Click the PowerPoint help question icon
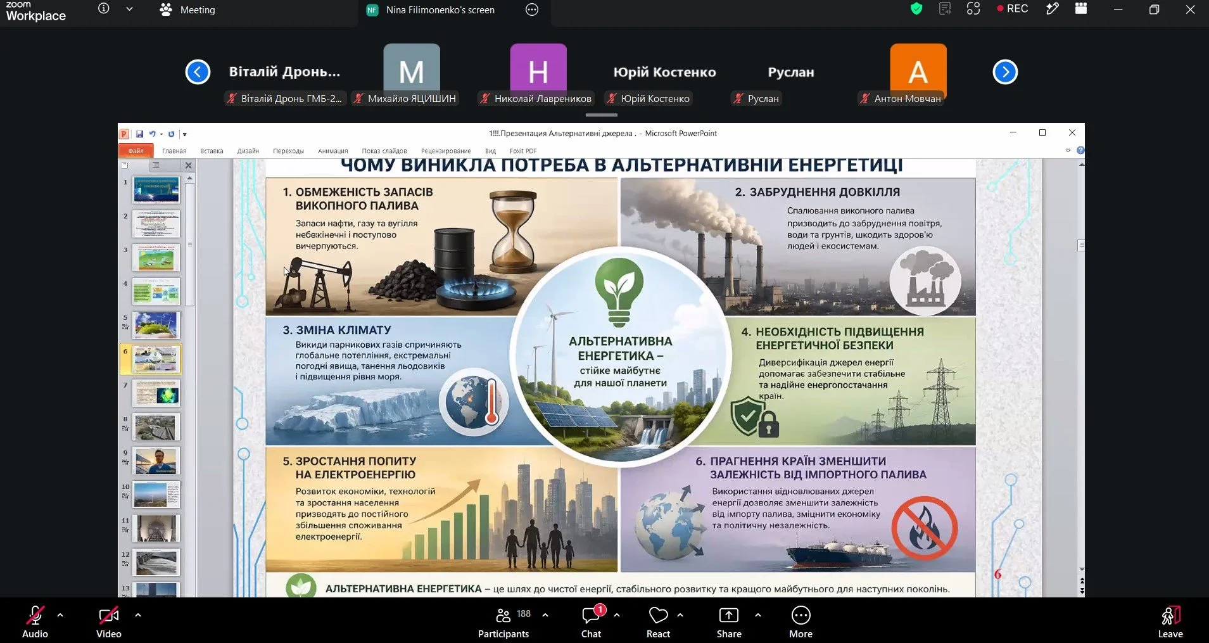Screen dimensions: 1209x643 pos(1080,151)
